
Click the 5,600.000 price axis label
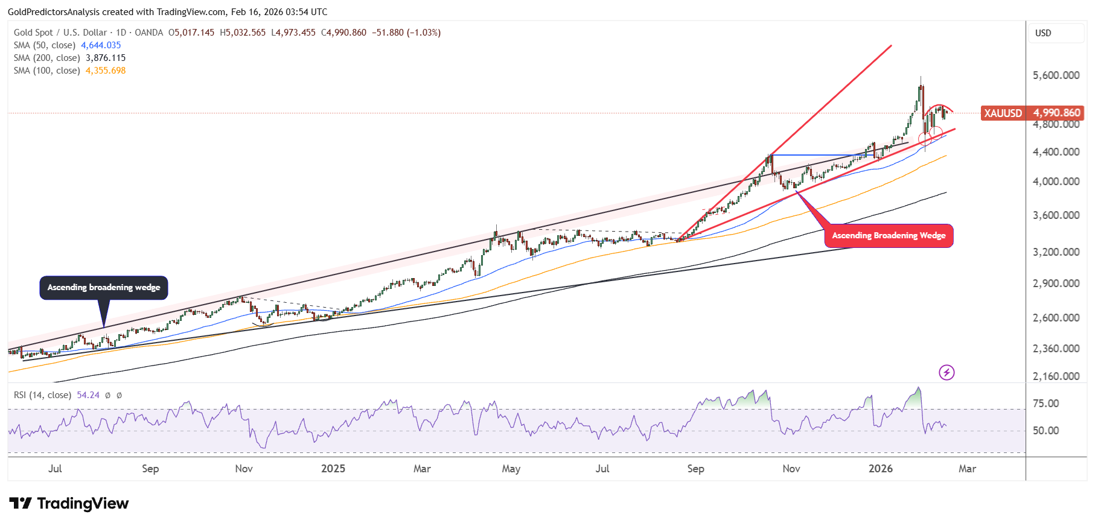[x=1056, y=75]
